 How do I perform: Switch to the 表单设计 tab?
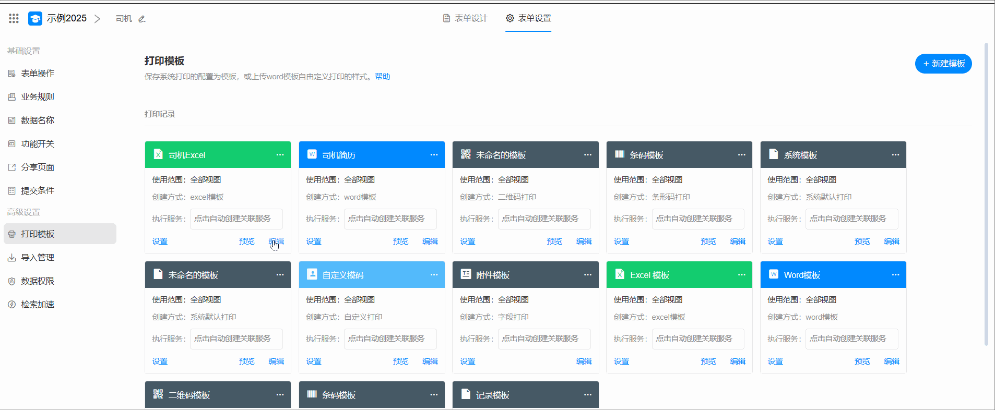click(465, 18)
